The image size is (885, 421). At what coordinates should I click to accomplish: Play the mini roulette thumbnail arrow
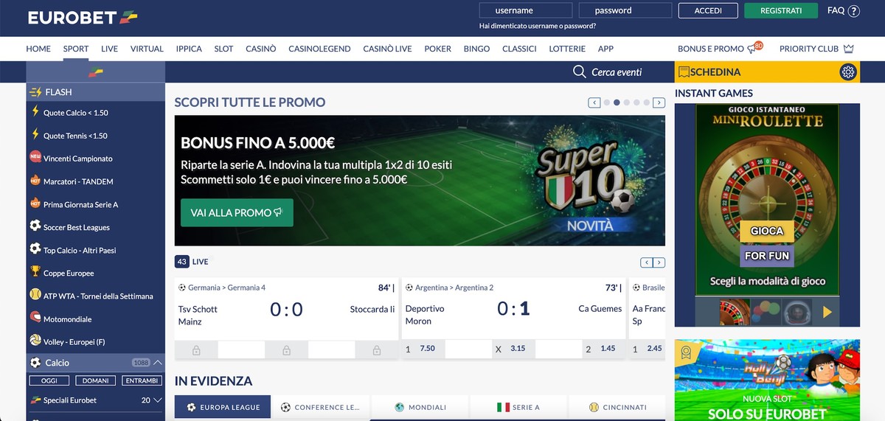click(x=827, y=312)
